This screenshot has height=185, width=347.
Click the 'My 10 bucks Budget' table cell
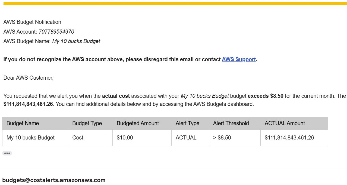[35, 138]
